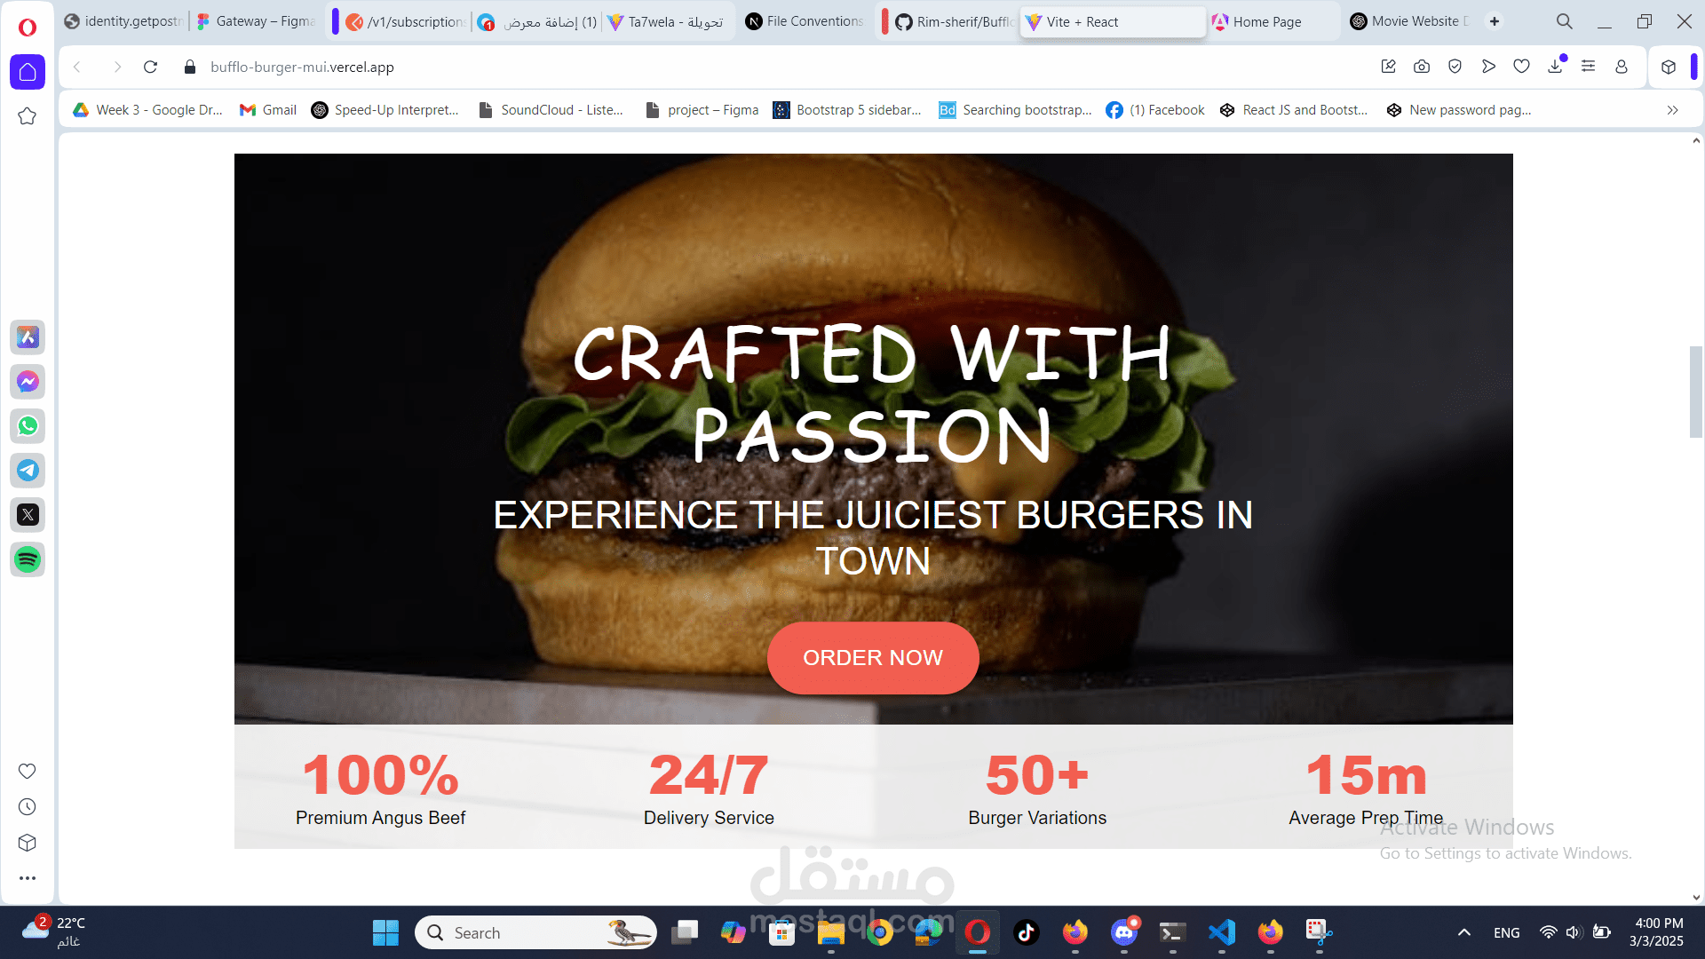This screenshot has width=1705, height=959.
Task: Switch to the File Conventions tab
Action: (814, 21)
